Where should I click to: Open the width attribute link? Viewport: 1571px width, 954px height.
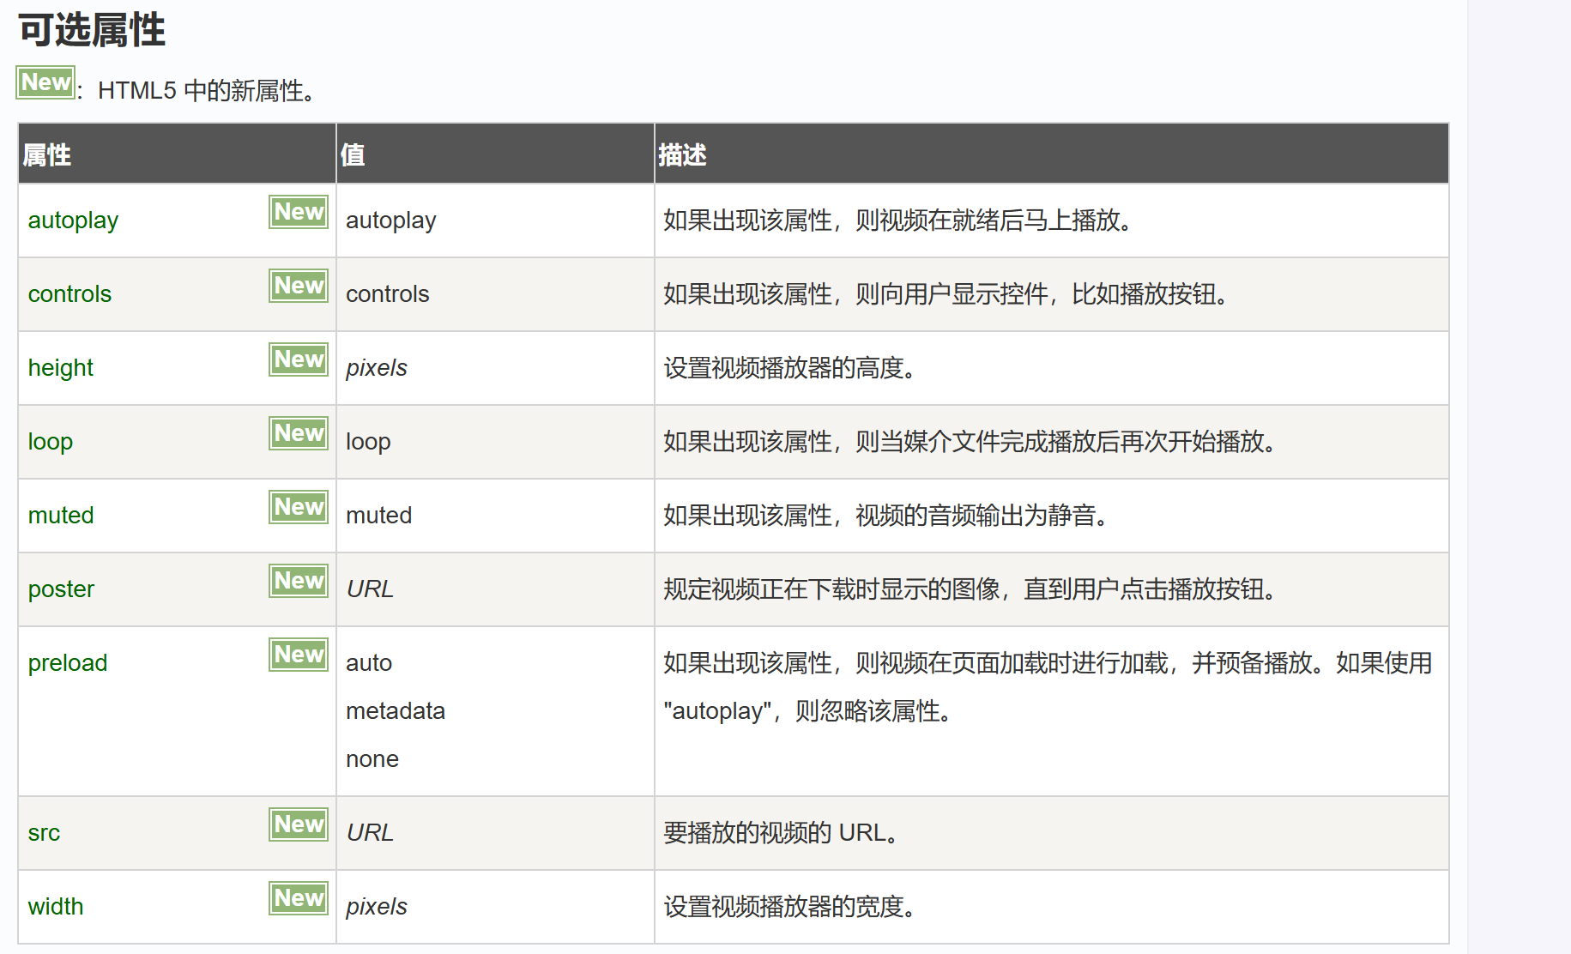click(56, 907)
